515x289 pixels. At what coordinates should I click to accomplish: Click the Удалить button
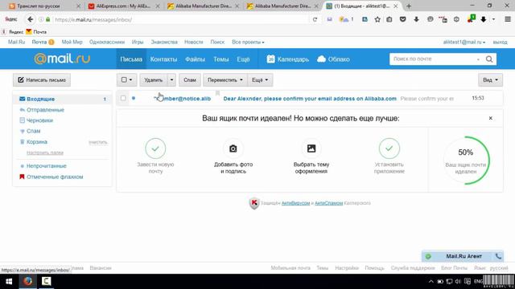click(x=154, y=80)
